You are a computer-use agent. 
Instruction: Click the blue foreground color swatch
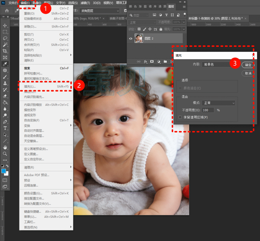(4, 171)
